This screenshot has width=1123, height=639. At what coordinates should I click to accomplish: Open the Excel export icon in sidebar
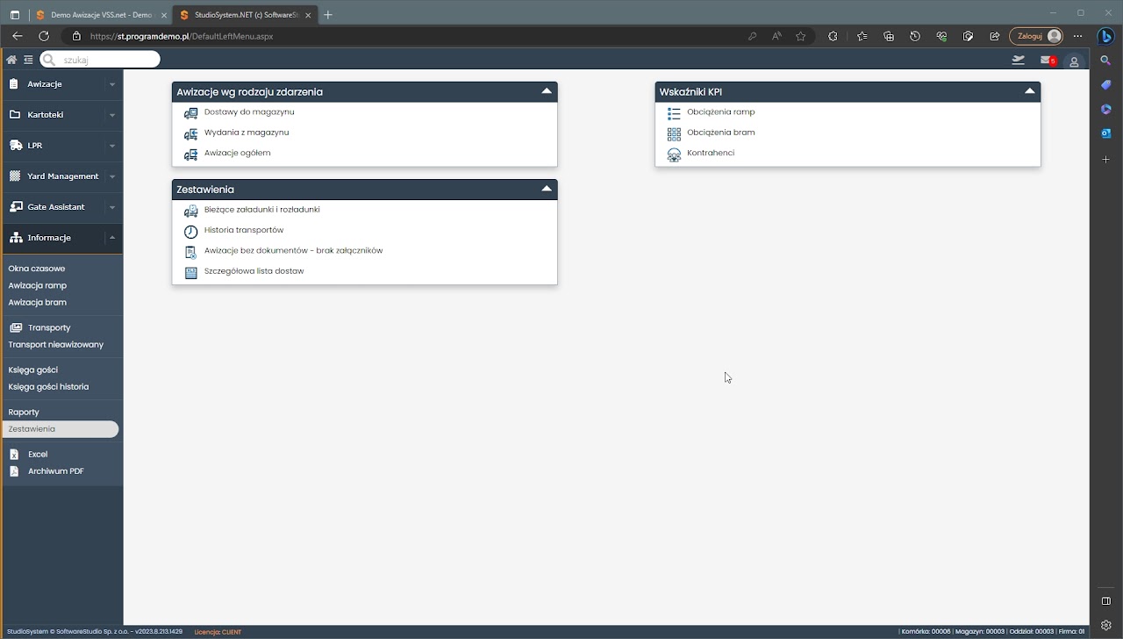tap(14, 455)
